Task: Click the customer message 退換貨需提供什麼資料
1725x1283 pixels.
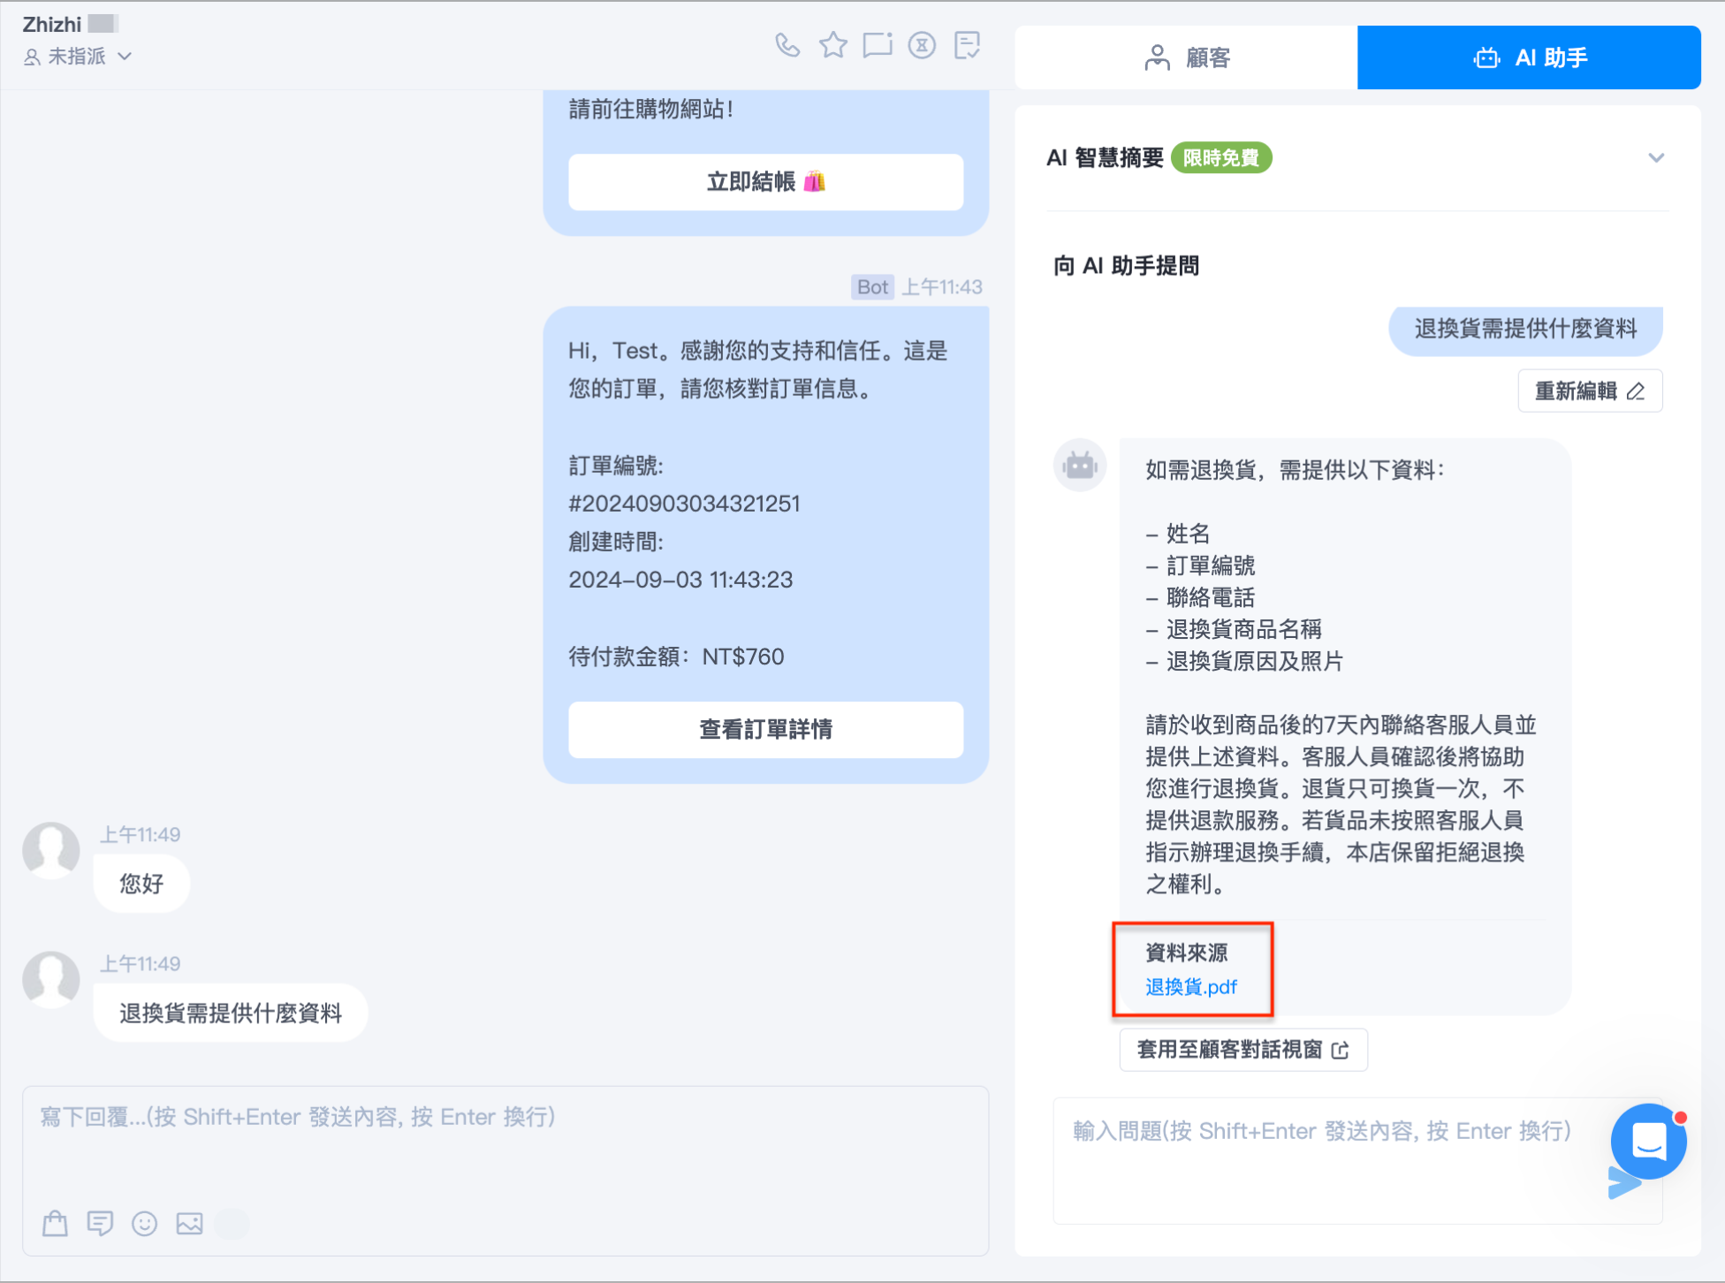Action: [x=231, y=1013]
